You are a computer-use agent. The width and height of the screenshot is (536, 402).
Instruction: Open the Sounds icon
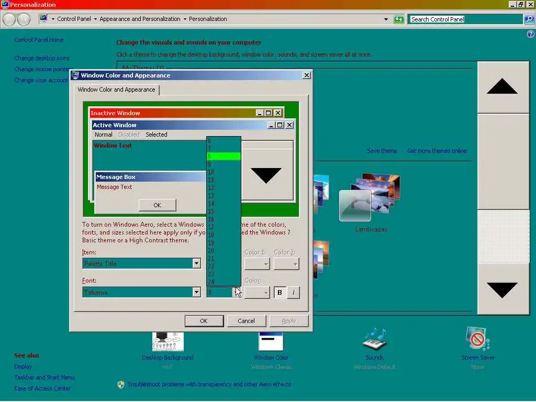(x=375, y=339)
